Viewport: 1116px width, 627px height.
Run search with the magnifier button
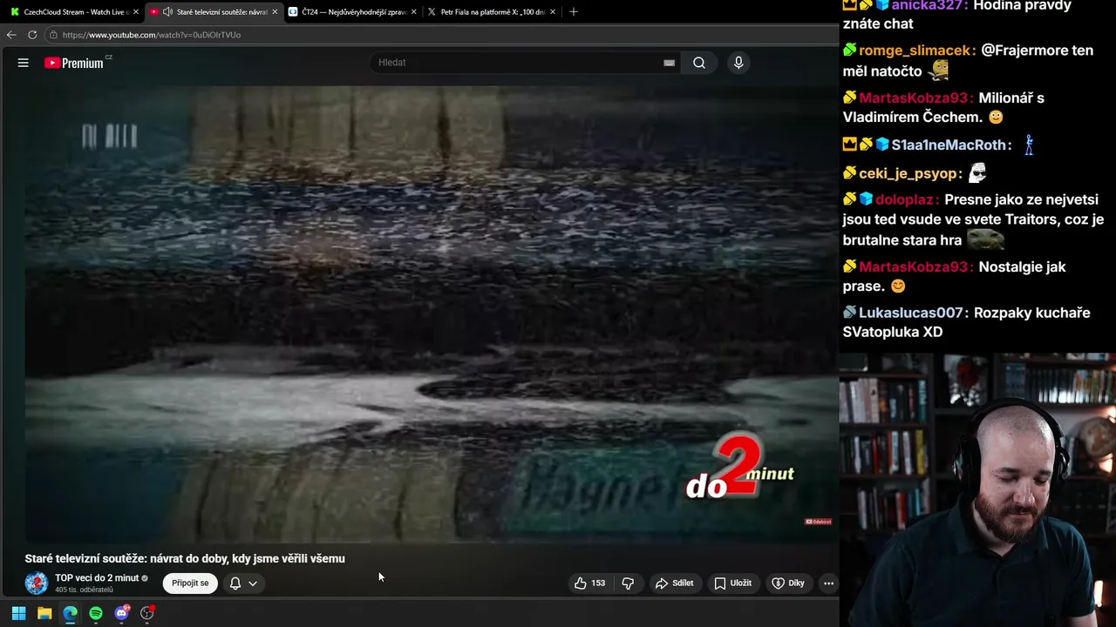[699, 63]
